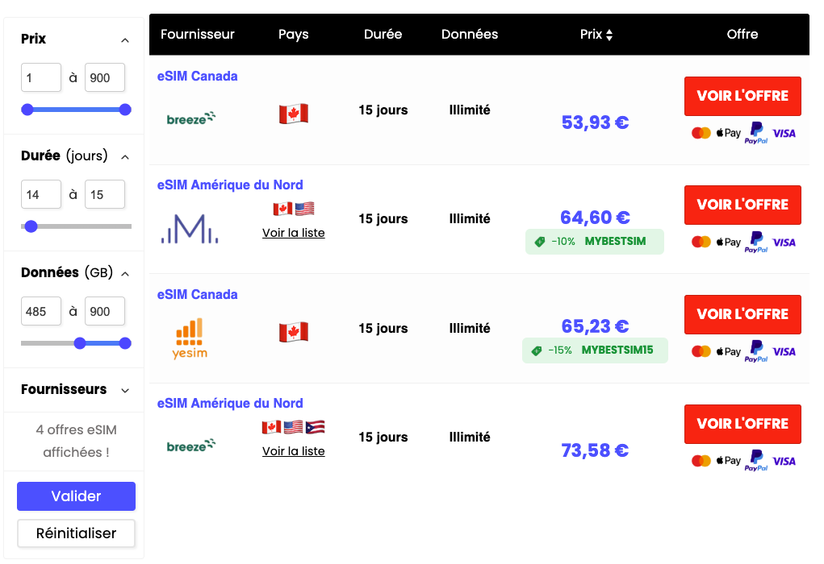Screen dimensions: 824x564
Task: Click the Canada flag in Yesim row
Action: coord(294,332)
